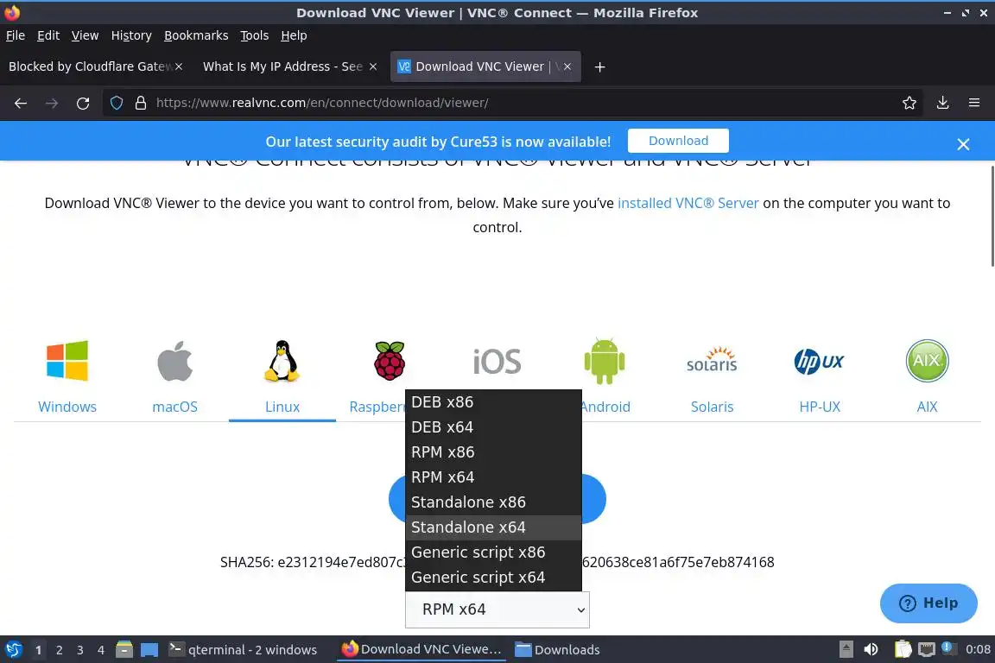Close the Blocked by Cloudflare tab
This screenshot has height=663, width=995.
(179, 66)
